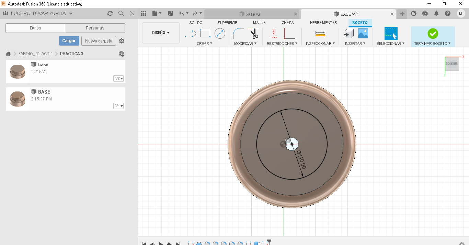Open LUCERO TOVAR ZURITA team dropdown
469x245 pixels.
38,13
